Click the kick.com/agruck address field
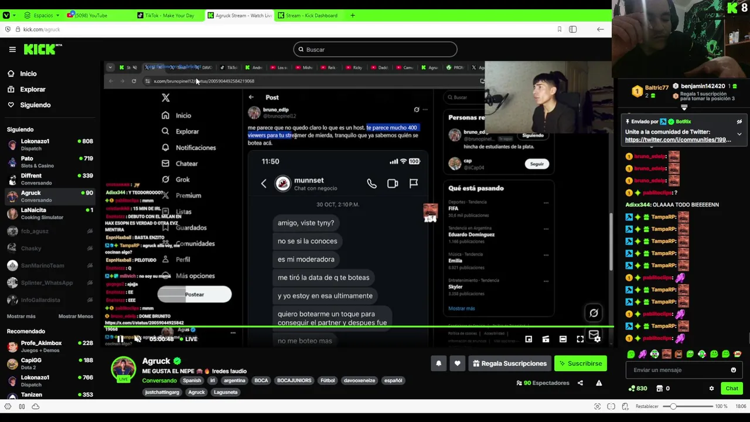Screen dimensions: 750x422 (42, 29)
